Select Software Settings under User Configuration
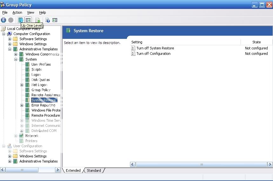The width and height of the screenshot is (273, 181). point(33,151)
